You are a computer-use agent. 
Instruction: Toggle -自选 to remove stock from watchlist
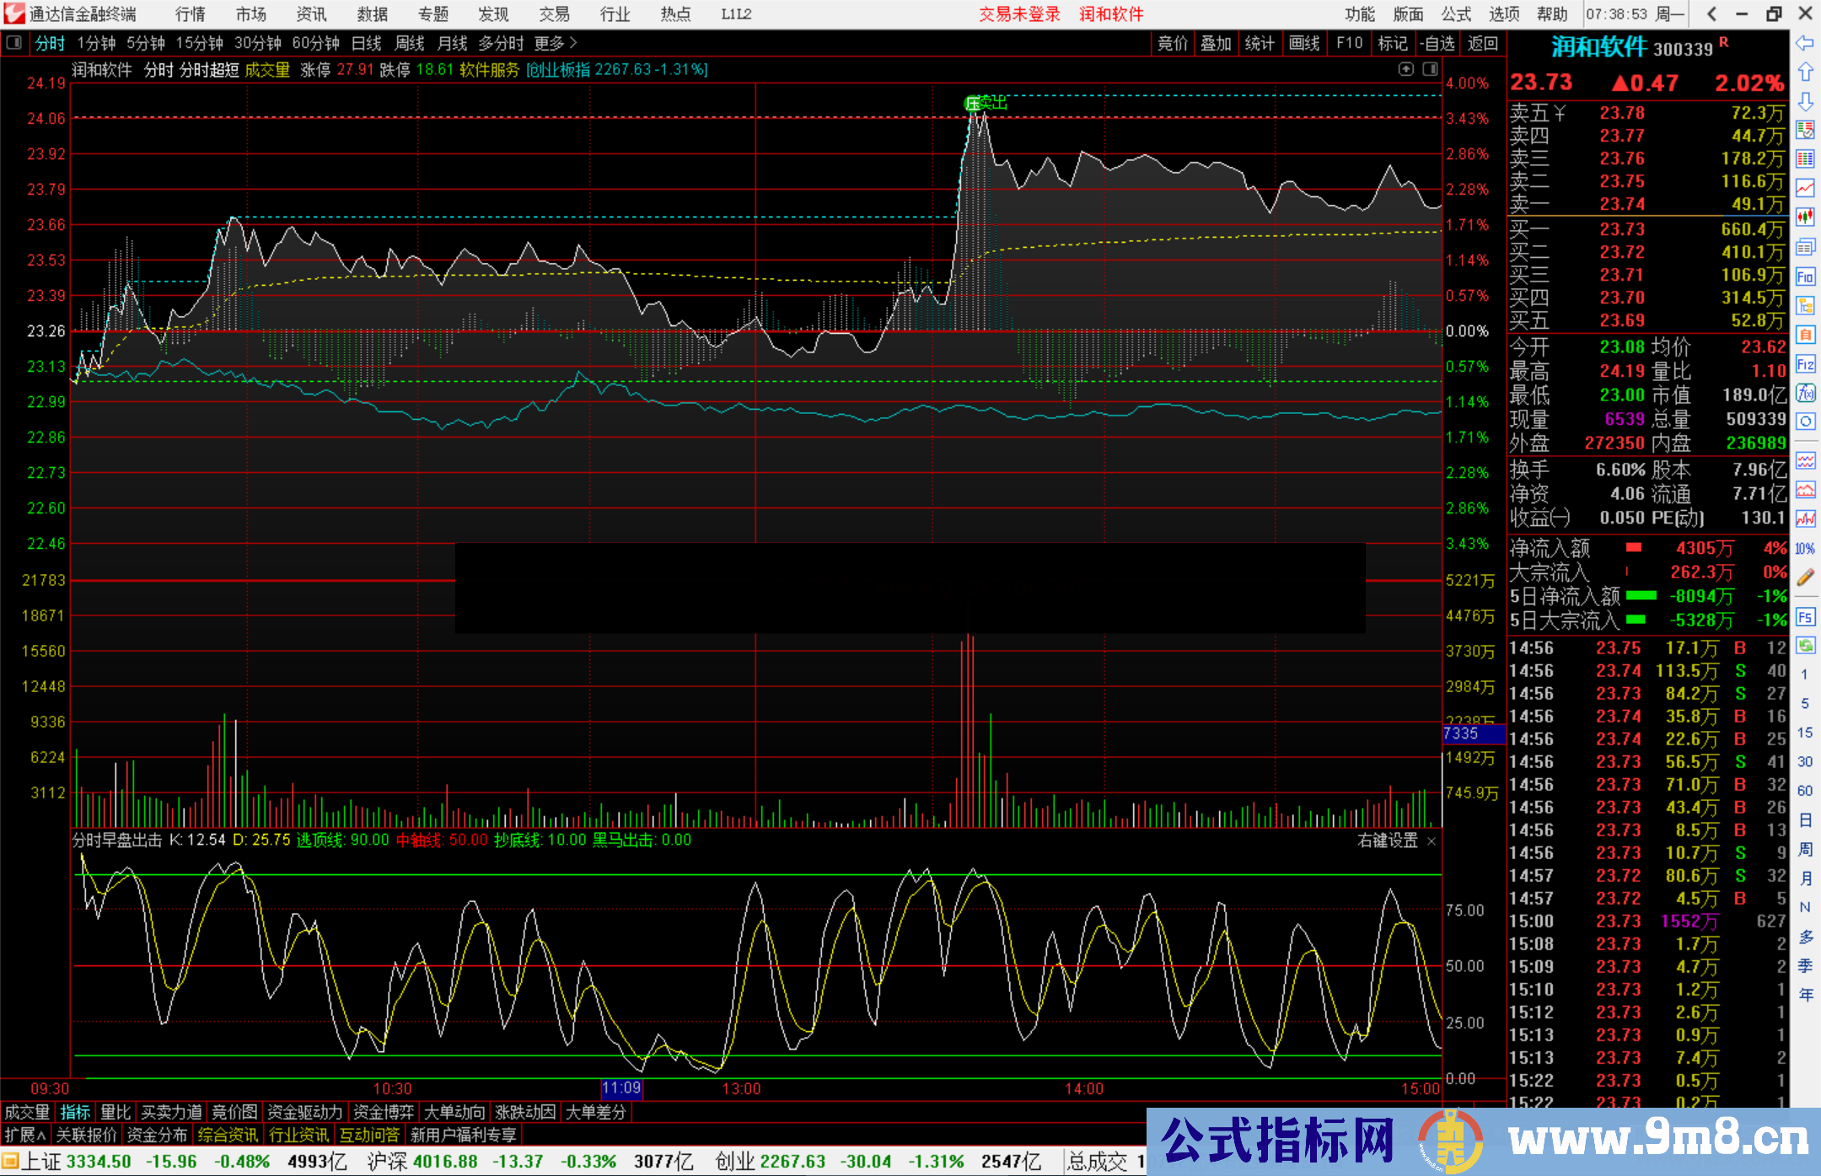(1438, 43)
